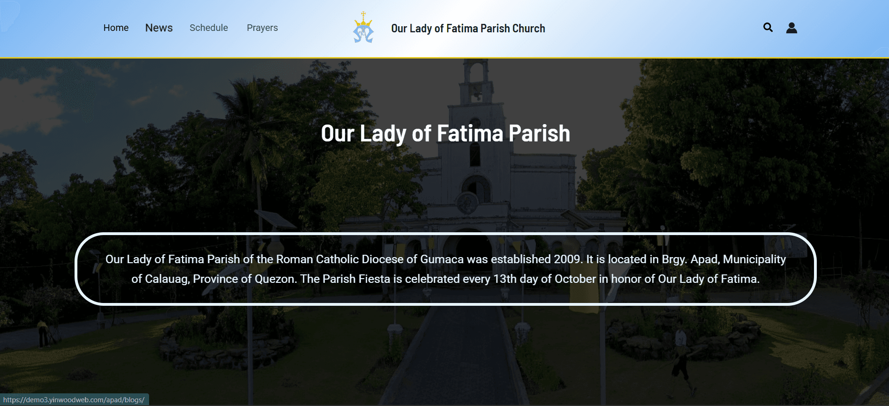Click the crowned parish logo emblem
Screen dimensions: 889x406
tap(363, 28)
